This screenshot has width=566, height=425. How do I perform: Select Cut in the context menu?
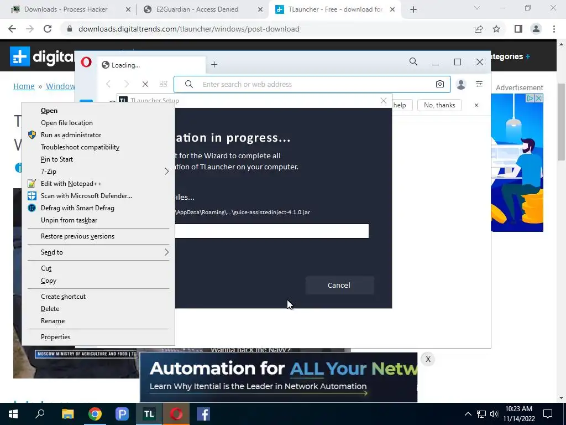tap(98, 268)
